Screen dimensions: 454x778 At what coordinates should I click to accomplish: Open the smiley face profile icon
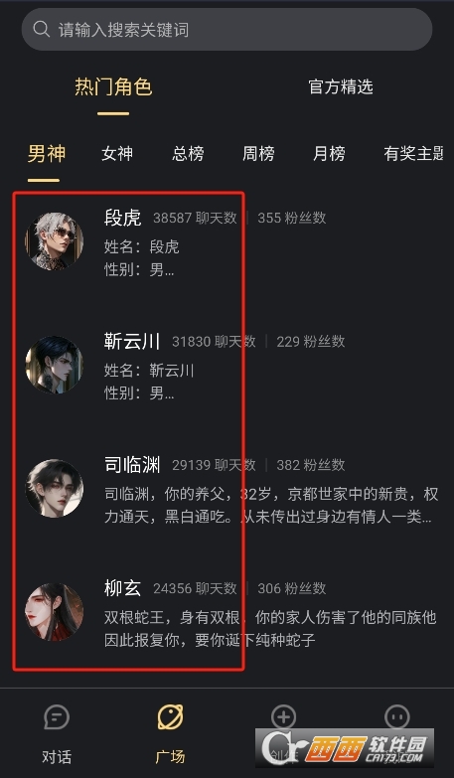tap(397, 717)
